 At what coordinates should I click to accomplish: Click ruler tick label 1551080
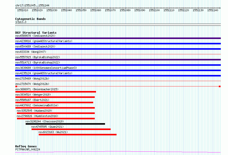tap(125, 10)
